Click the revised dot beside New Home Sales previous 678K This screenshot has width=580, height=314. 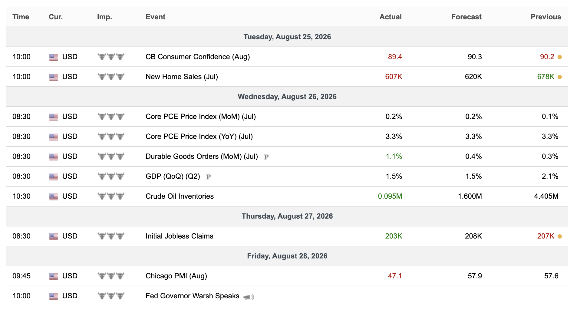pos(560,77)
